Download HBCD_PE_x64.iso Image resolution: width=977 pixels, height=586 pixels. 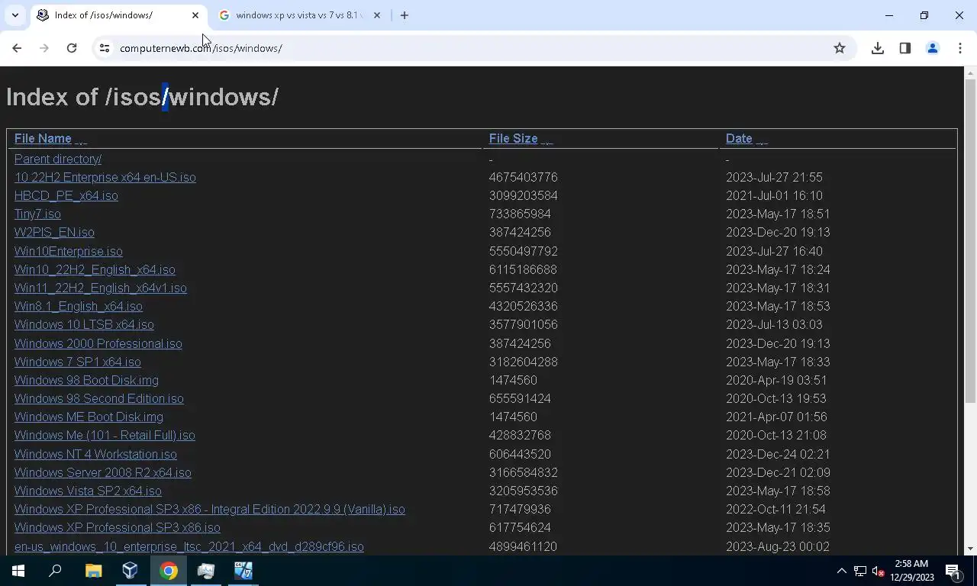tap(66, 195)
